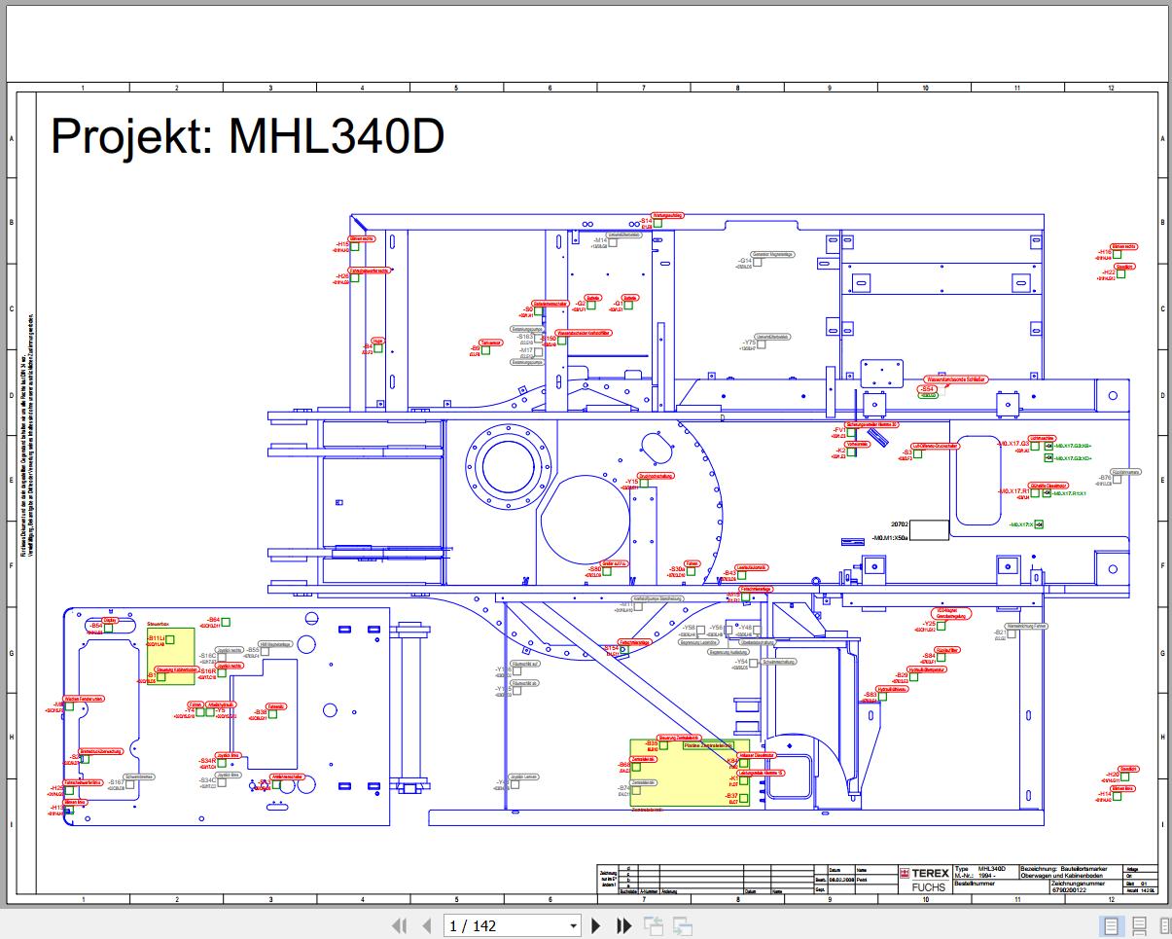Open the page number dropdown list
This screenshot has height=939, width=1172.
[574, 925]
